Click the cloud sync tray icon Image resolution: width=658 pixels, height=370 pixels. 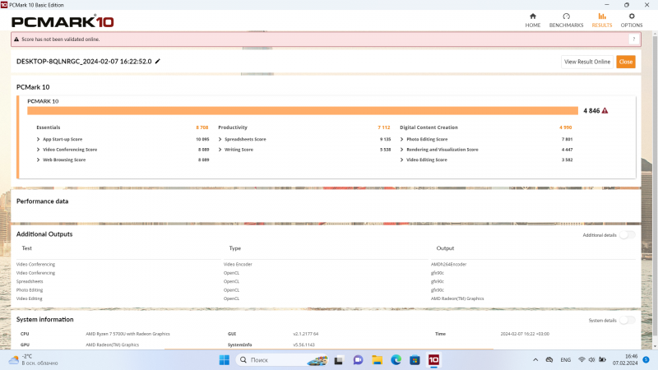(549, 360)
